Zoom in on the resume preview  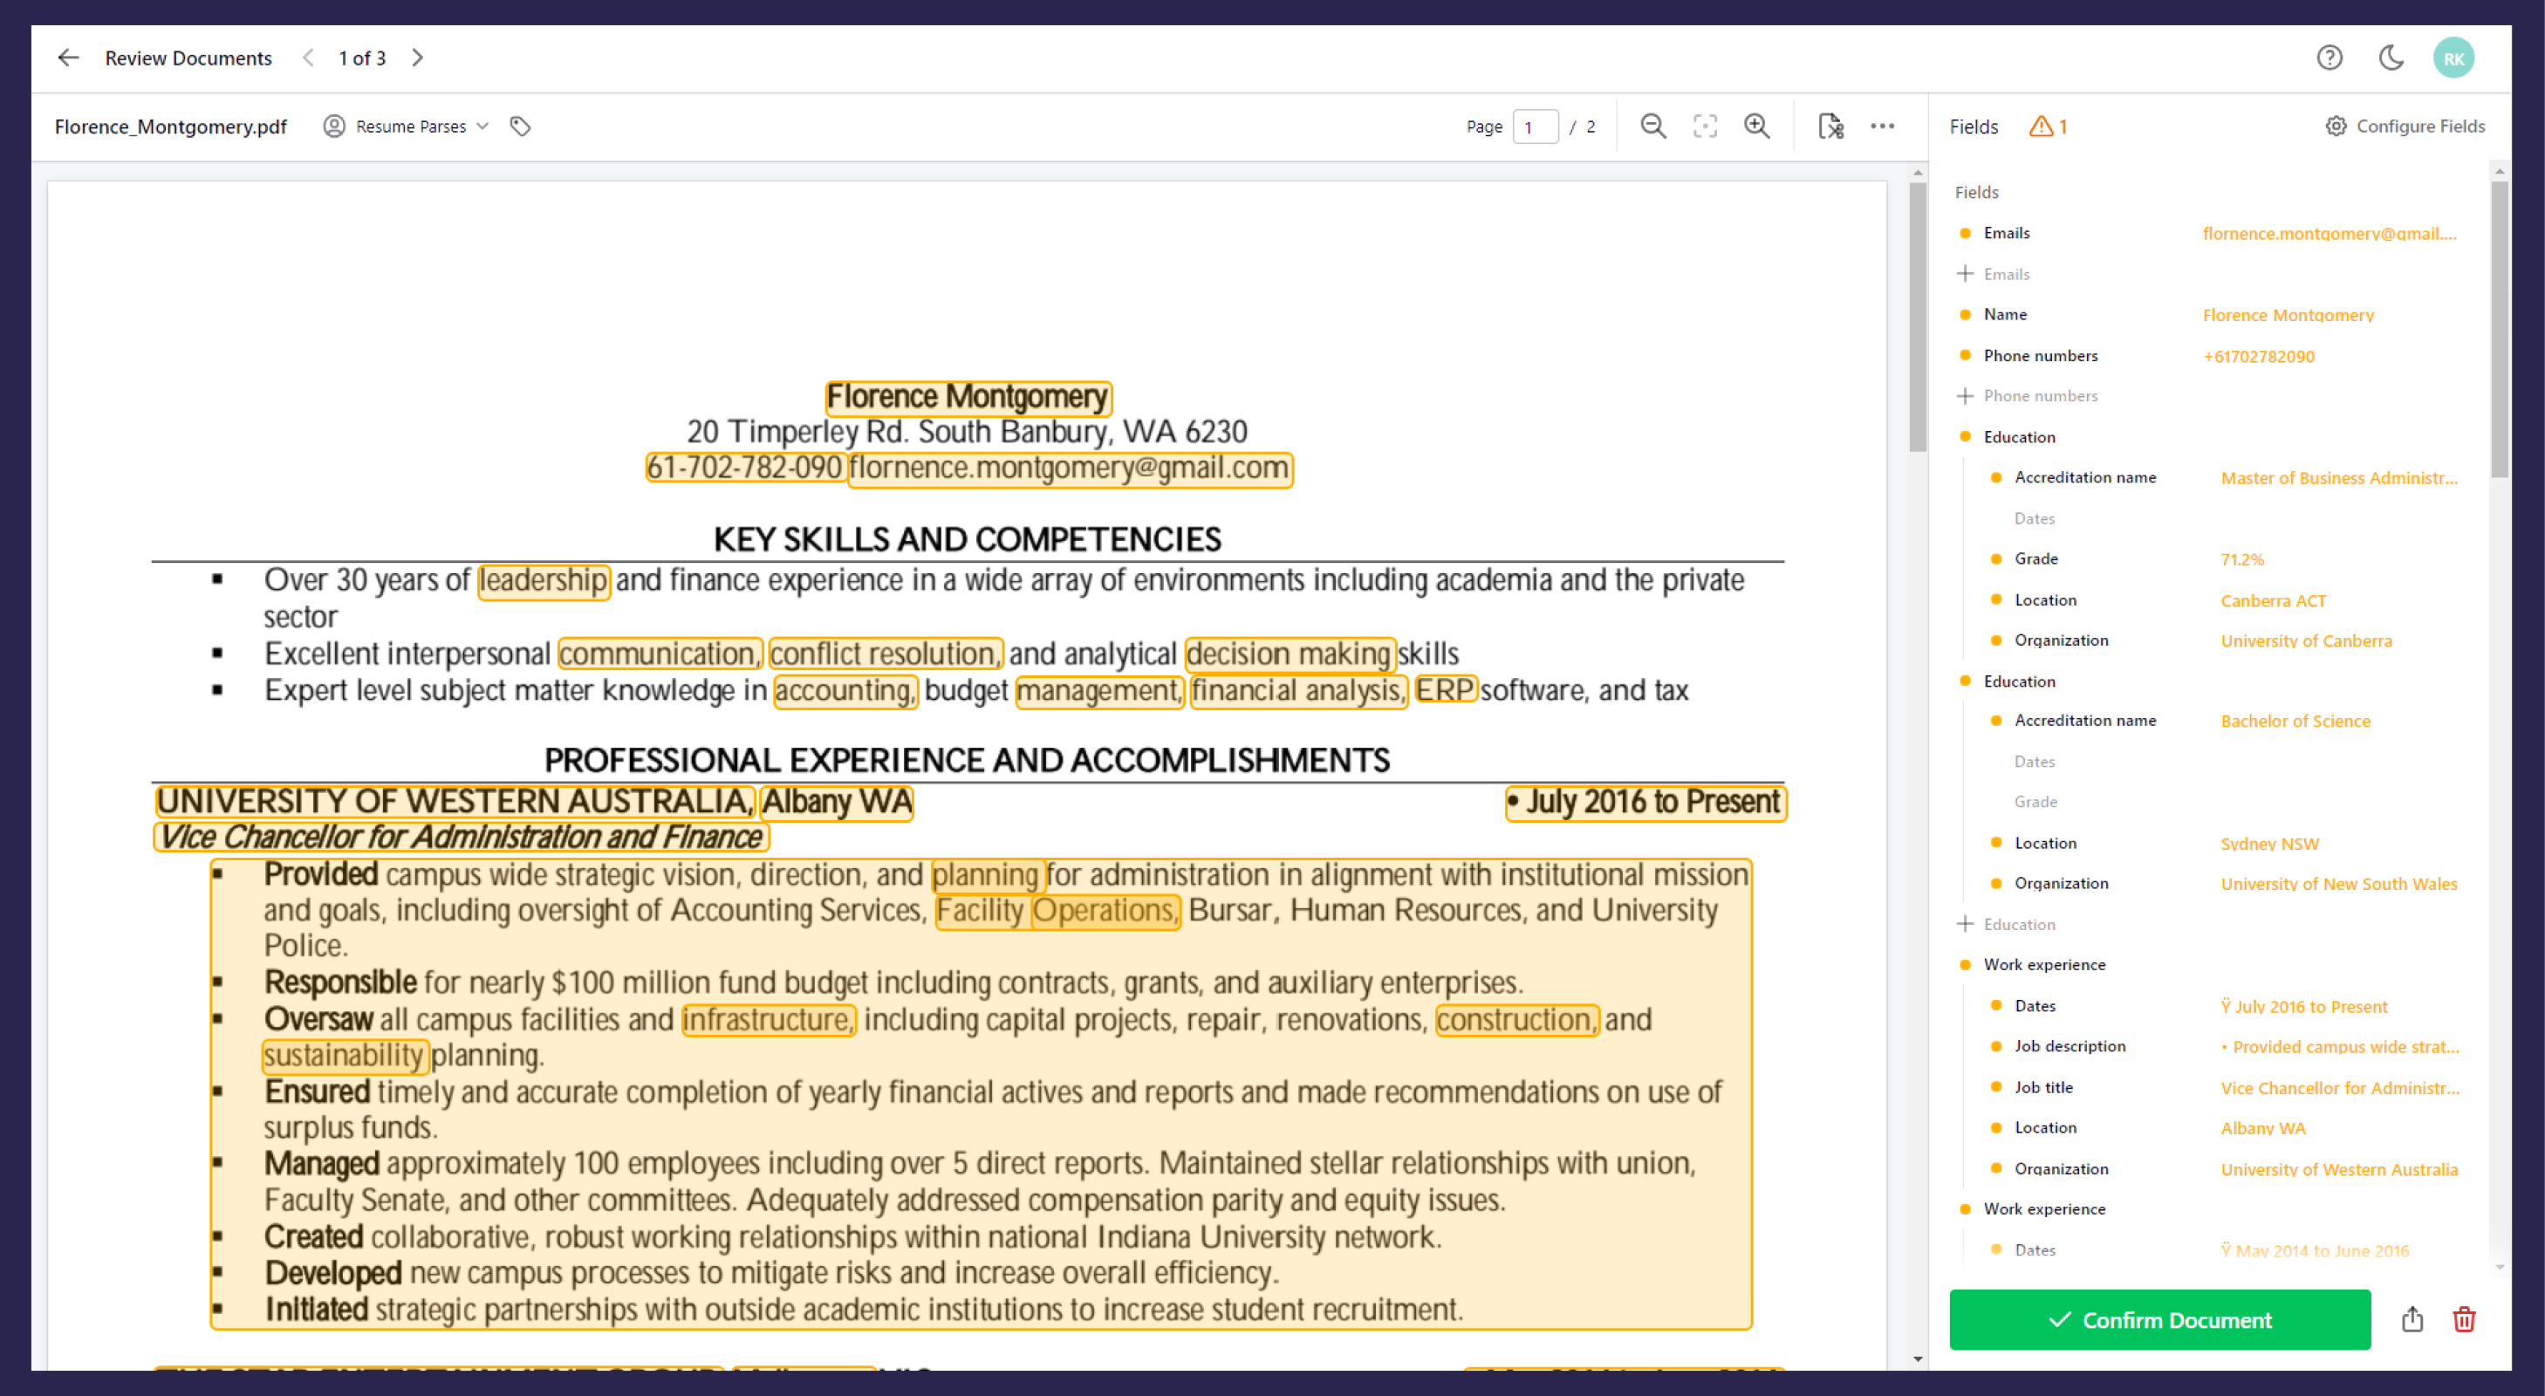(1757, 127)
